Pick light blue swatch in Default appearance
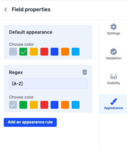Image resolution: width=127 pixels, height=150 pixels. pyautogui.click(x=75, y=52)
